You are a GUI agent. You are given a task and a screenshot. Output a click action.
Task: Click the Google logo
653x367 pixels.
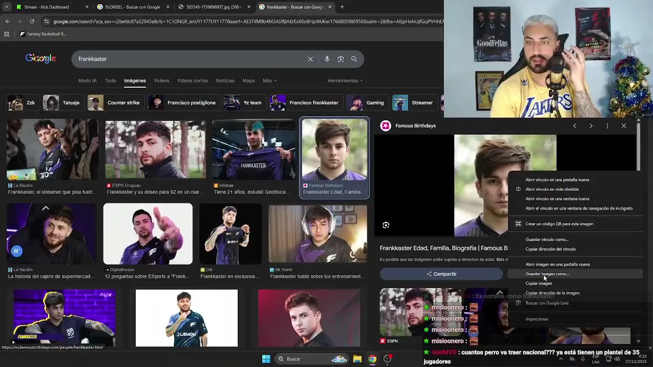point(41,59)
